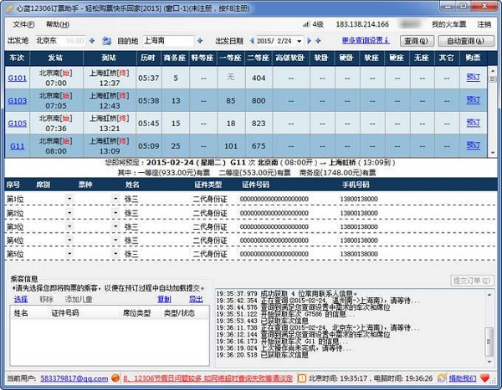Click the G11 train number link

click(x=17, y=146)
